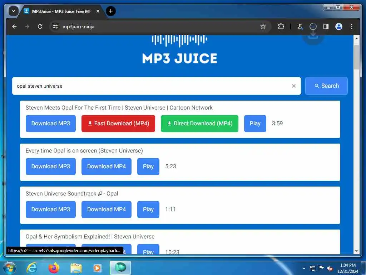Open Windows Explorer folder in taskbar
The width and height of the screenshot is (366, 275).
click(76, 268)
